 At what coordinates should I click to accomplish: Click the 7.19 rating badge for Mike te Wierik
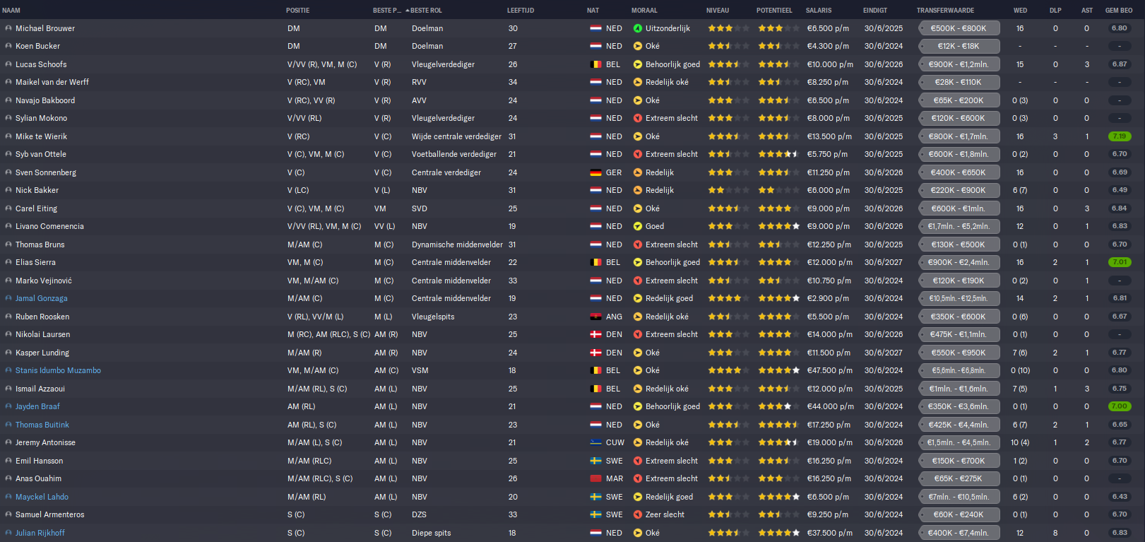click(1120, 136)
